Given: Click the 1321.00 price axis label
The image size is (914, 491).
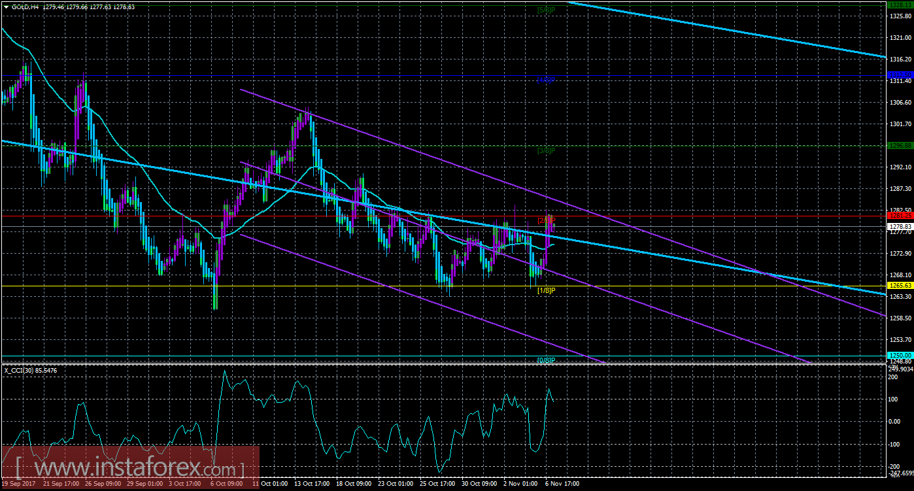Looking at the screenshot, I should coord(900,38).
